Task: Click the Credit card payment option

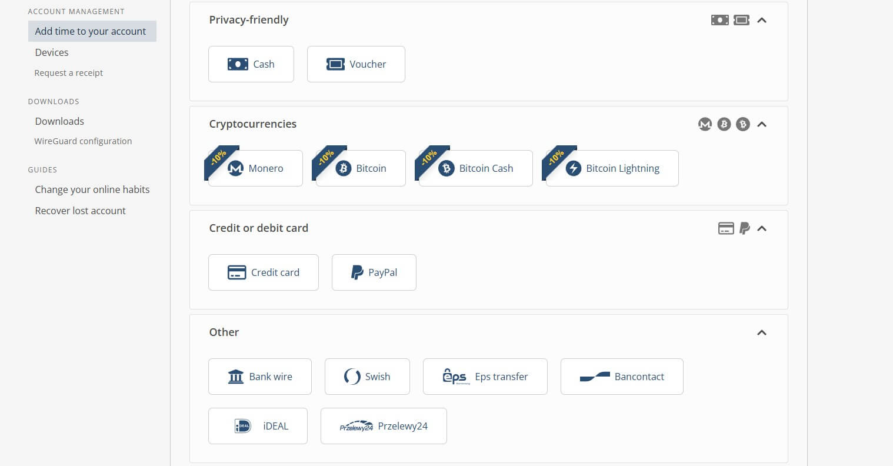Action: pos(263,272)
